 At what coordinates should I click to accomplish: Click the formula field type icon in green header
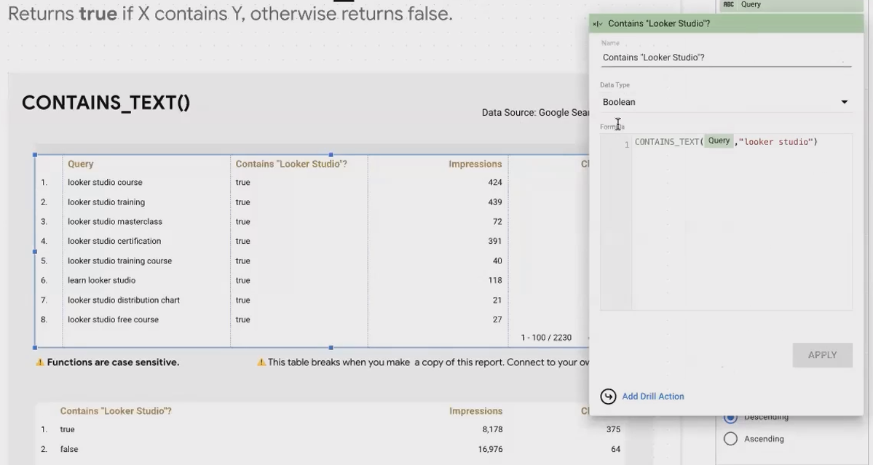597,24
